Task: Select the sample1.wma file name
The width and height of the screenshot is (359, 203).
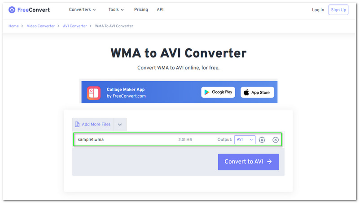Action: coord(91,140)
